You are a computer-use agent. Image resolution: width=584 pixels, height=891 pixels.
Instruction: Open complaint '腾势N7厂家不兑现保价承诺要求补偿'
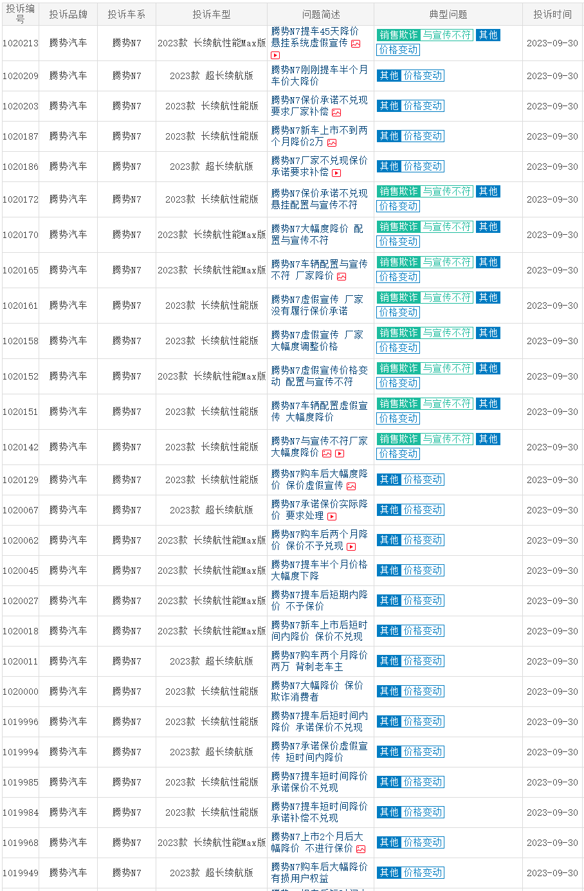coord(319,166)
